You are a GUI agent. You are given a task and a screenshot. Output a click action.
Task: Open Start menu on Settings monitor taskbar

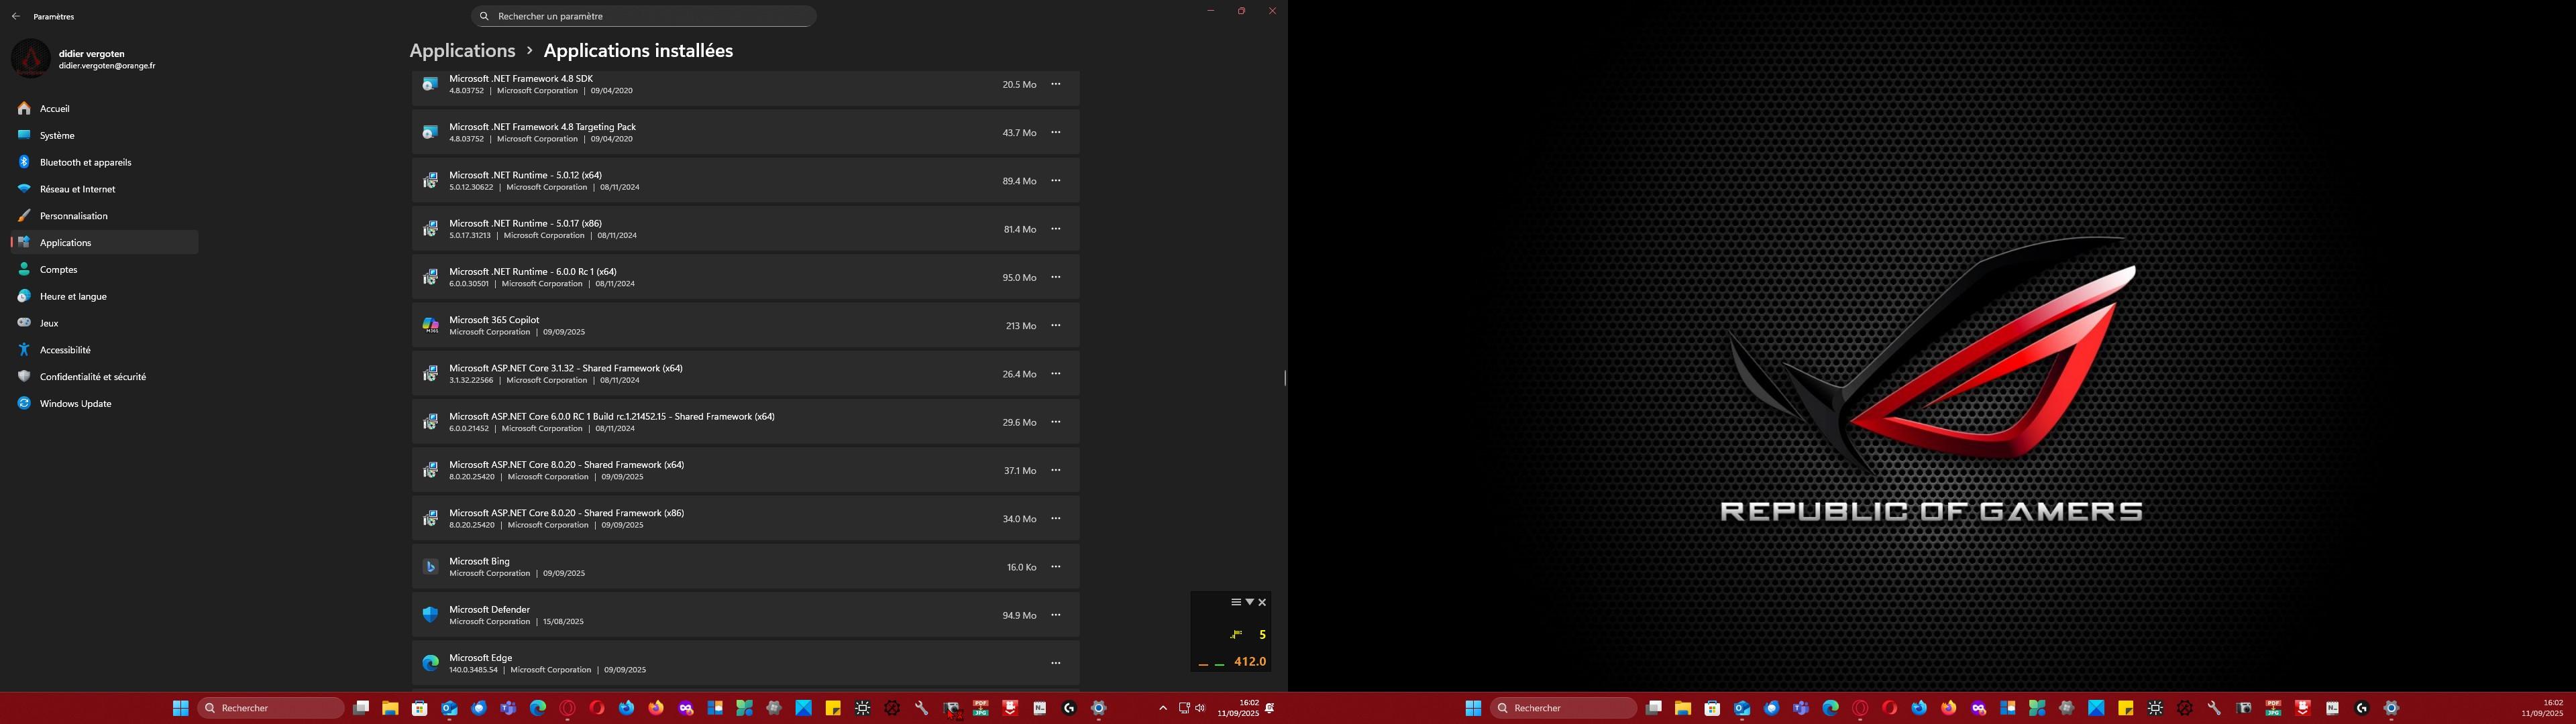(x=180, y=708)
